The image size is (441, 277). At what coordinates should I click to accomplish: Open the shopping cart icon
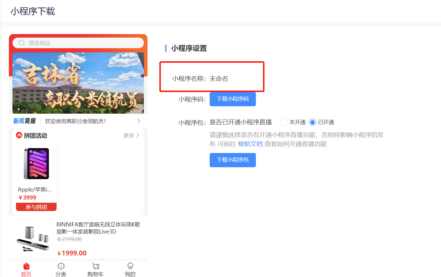pos(95,266)
